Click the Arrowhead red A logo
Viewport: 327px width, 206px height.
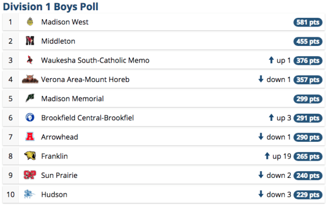coord(30,137)
